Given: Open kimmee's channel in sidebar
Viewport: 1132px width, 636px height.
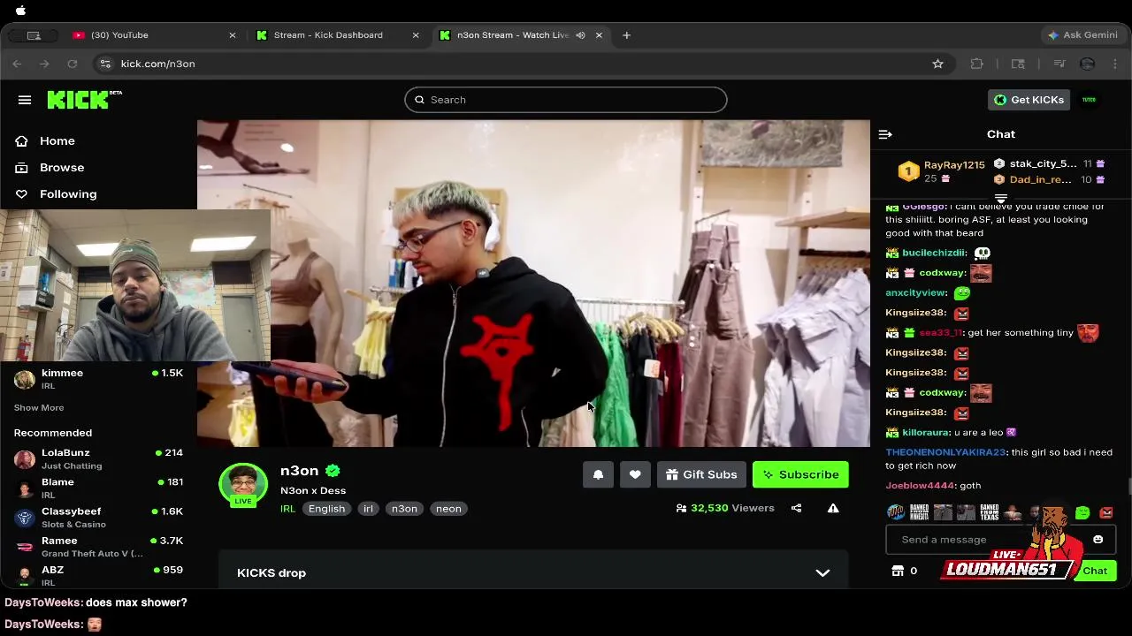Looking at the screenshot, I should 98,379.
